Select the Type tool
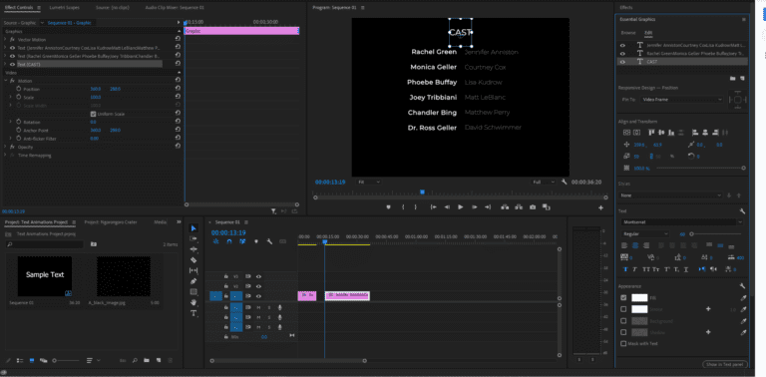The image size is (766, 377). pyautogui.click(x=193, y=313)
